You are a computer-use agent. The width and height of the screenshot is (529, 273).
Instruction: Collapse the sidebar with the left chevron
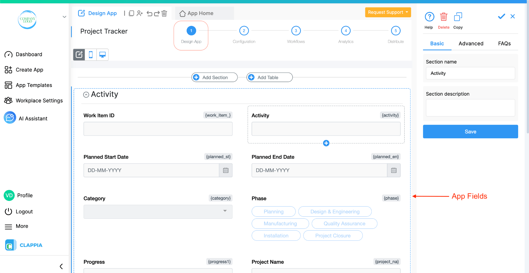point(61,266)
